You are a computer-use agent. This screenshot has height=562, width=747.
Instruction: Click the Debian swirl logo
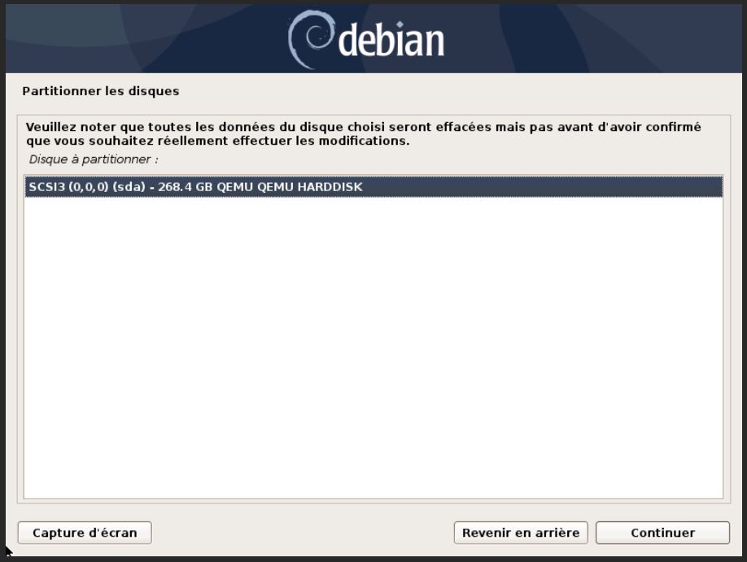pyautogui.click(x=312, y=40)
